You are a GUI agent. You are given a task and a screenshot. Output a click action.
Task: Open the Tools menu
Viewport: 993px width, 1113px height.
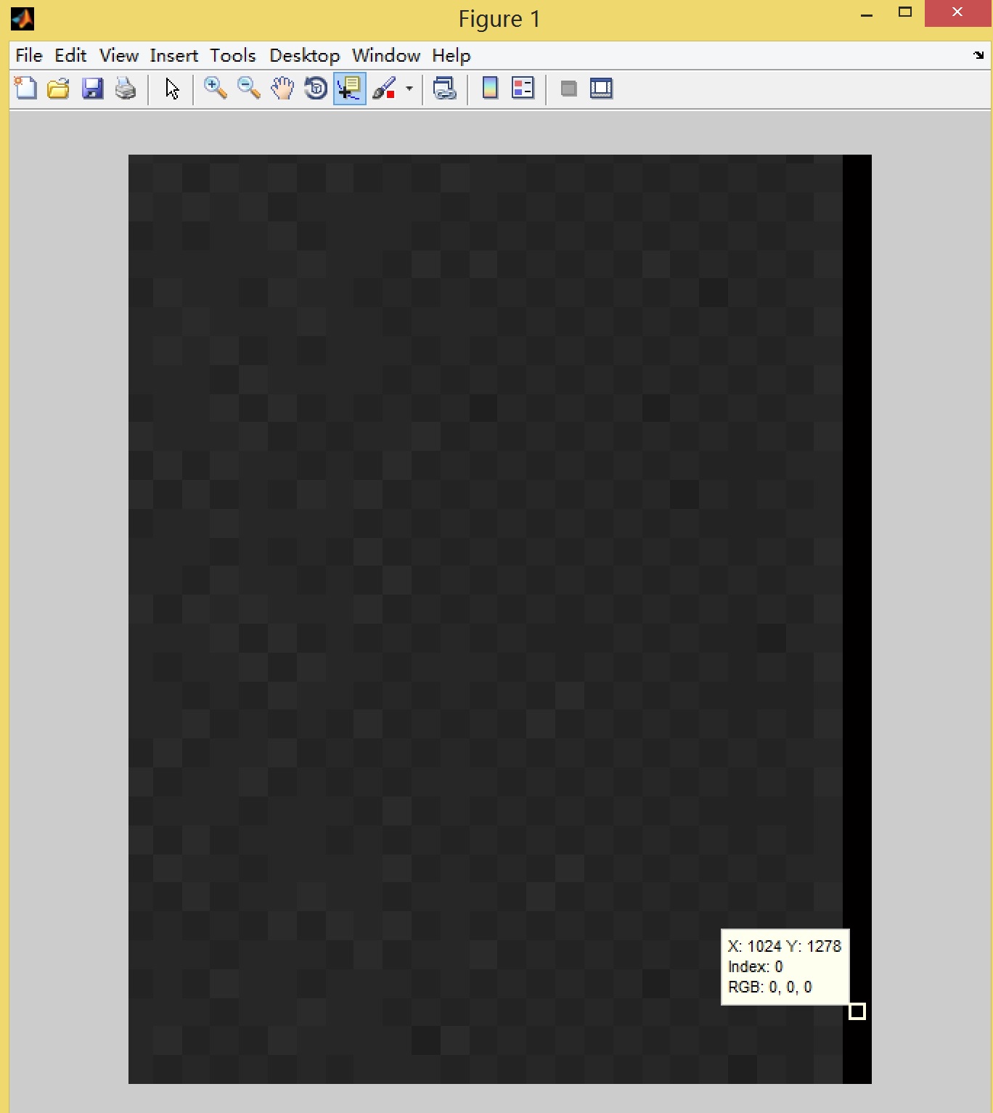click(233, 56)
